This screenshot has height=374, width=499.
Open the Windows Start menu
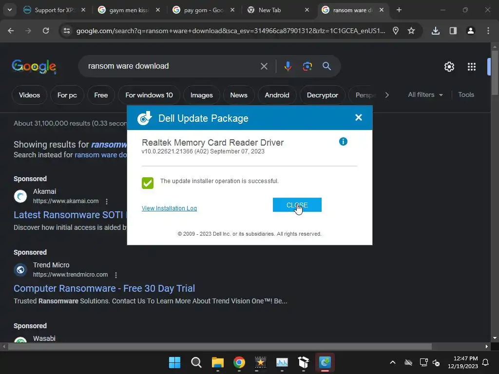[174, 362]
